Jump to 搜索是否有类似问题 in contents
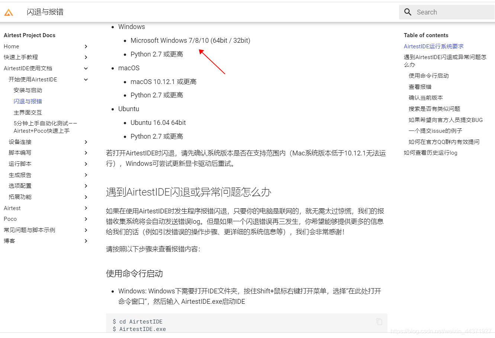 point(434,109)
